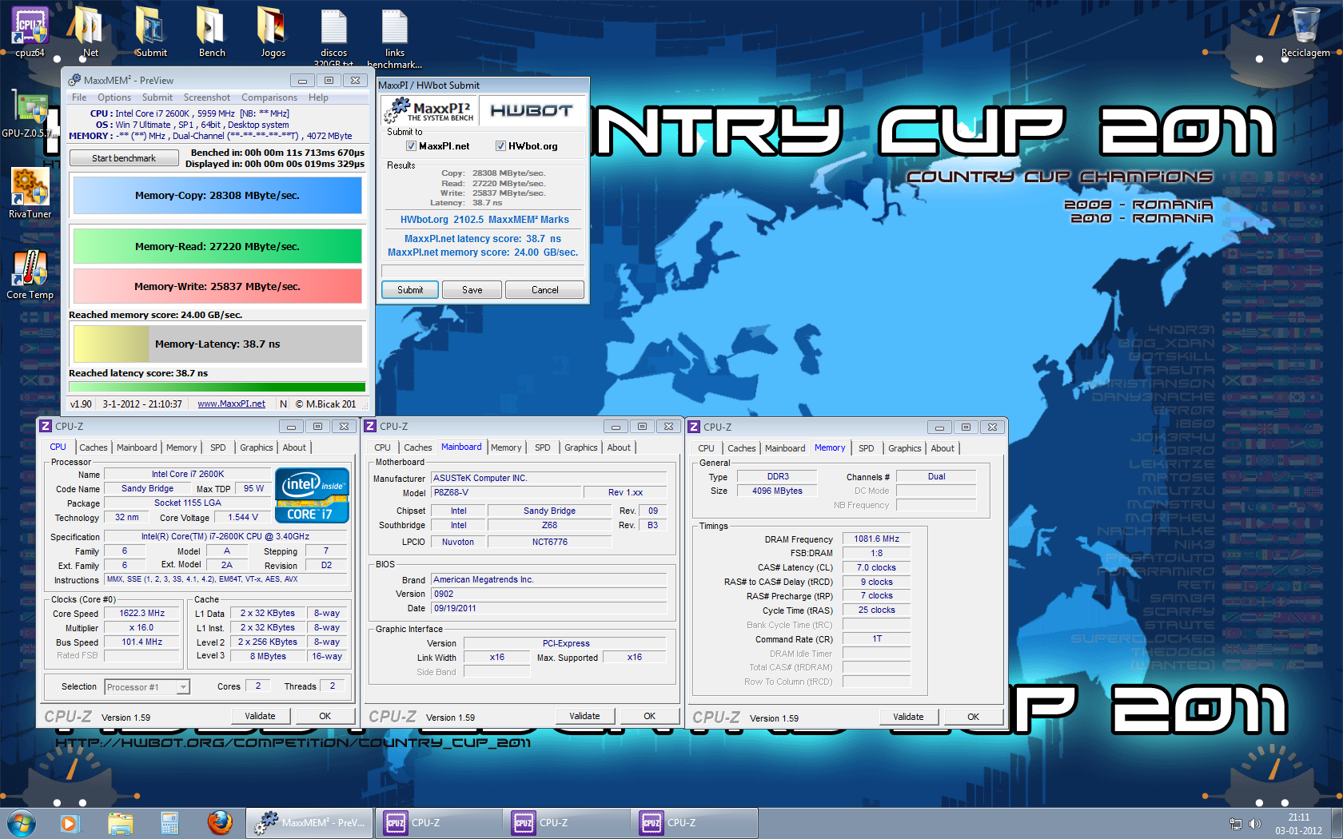Click 'Reached memory score: 24.00 GB/sec.' text
Image resolution: width=1343 pixels, height=839 pixels.
(156, 315)
